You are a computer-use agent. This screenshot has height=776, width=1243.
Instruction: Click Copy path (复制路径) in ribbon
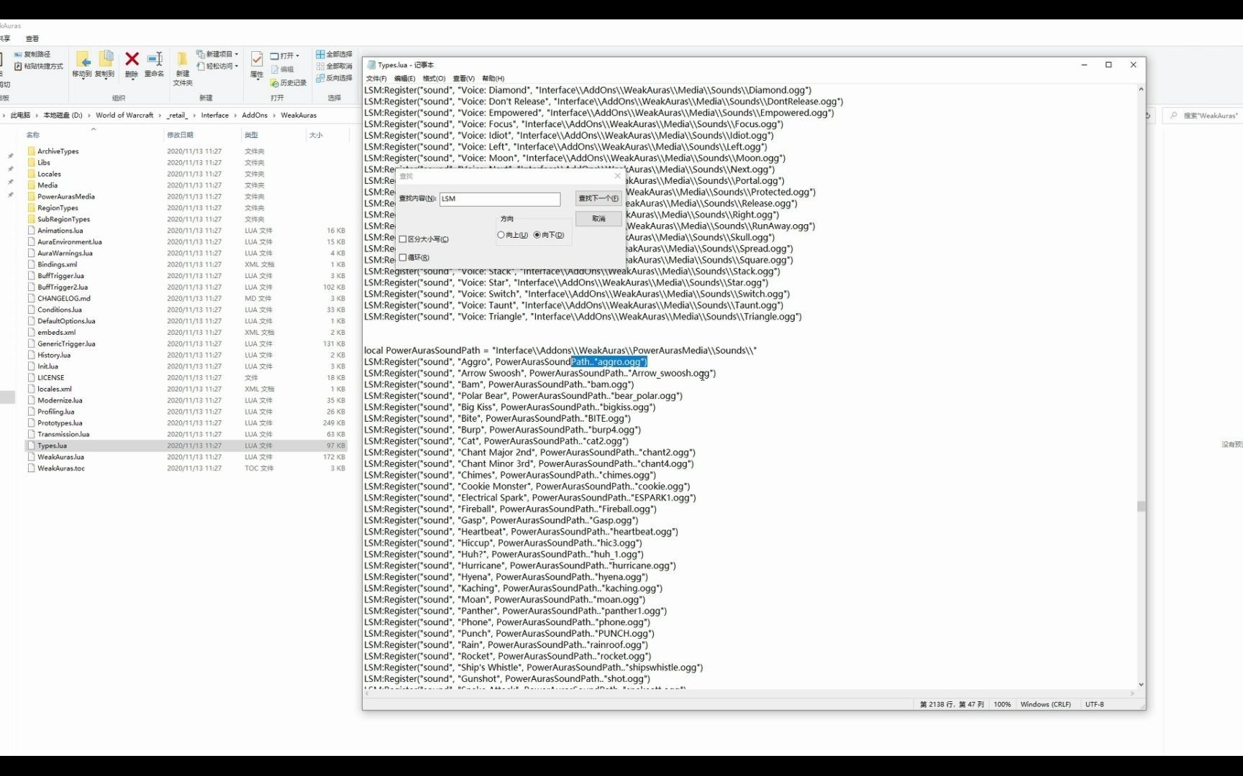tap(32, 54)
